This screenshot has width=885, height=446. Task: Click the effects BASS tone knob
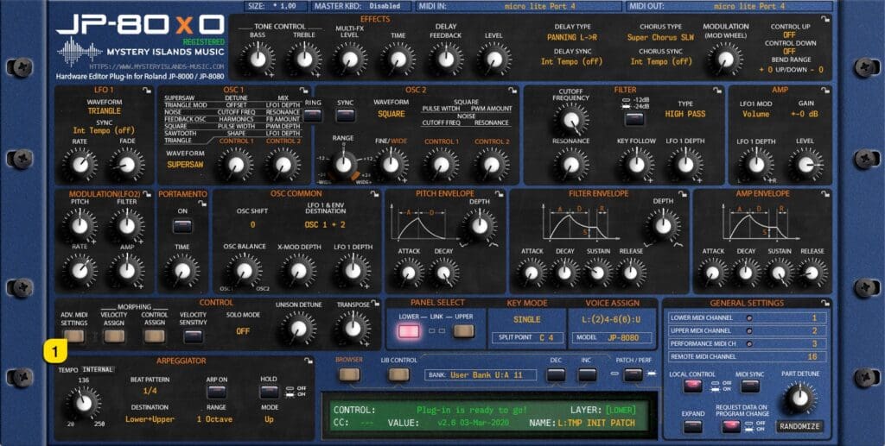click(258, 60)
